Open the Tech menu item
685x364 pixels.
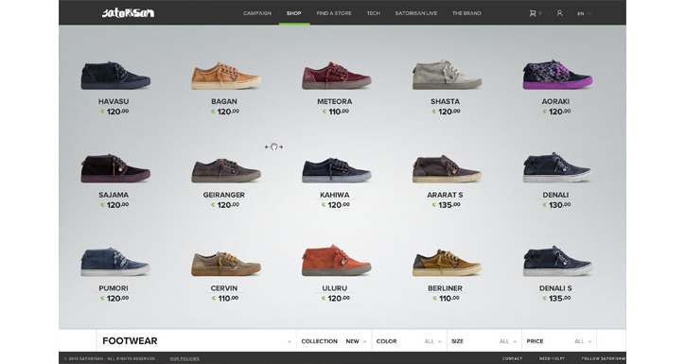click(374, 13)
